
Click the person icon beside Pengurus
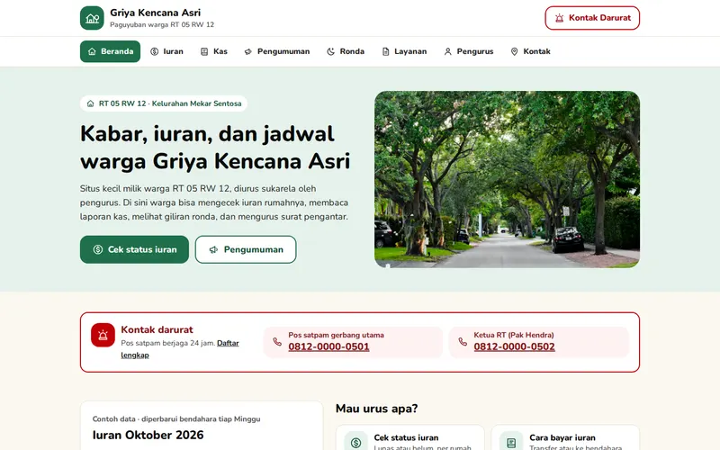tap(447, 51)
